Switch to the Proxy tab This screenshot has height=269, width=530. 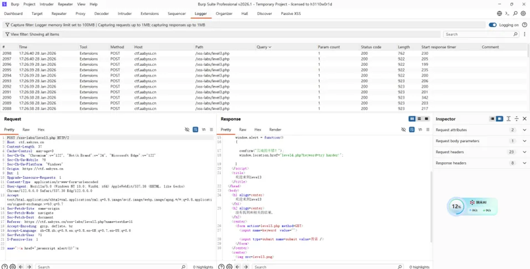80,13
